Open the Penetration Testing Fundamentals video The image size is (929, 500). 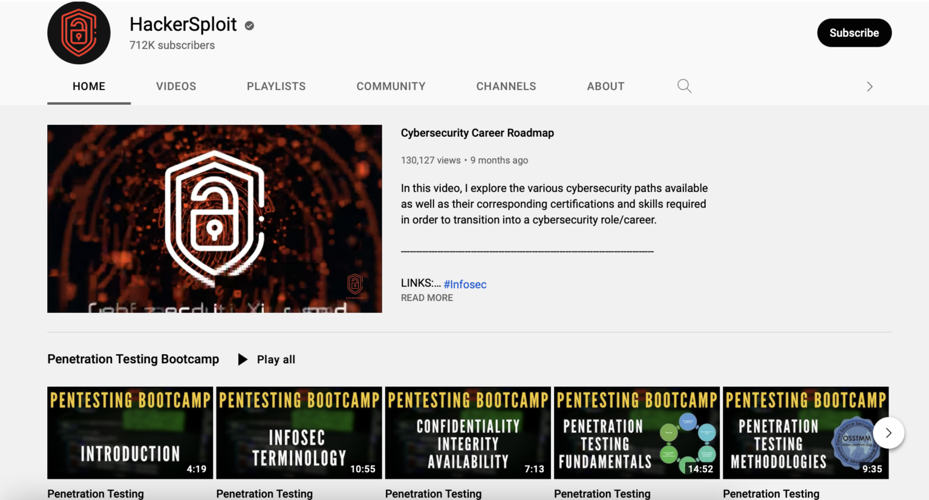636,432
